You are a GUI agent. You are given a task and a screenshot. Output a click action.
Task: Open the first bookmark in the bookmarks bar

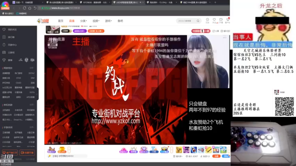click(8, 14)
